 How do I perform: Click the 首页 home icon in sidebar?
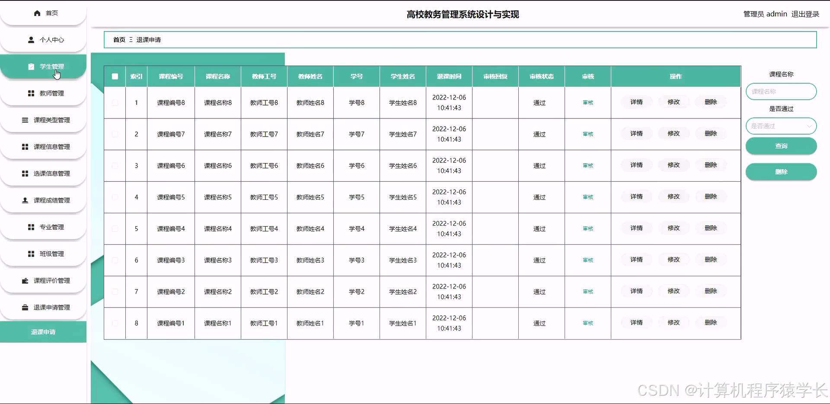(37, 13)
